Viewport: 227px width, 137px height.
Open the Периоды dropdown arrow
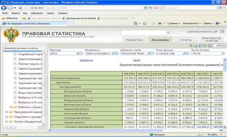(81, 53)
